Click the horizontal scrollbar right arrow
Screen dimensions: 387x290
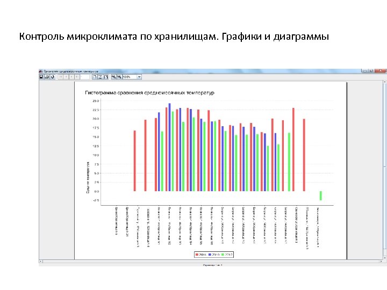[381, 261]
